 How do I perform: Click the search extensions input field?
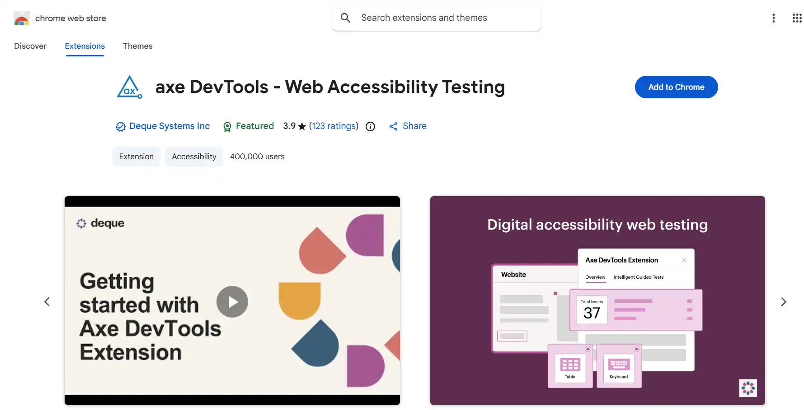tap(436, 18)
